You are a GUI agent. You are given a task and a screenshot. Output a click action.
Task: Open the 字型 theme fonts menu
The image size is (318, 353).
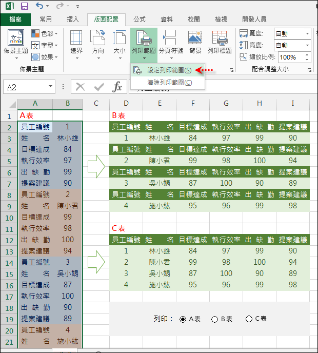pos(44,46)
